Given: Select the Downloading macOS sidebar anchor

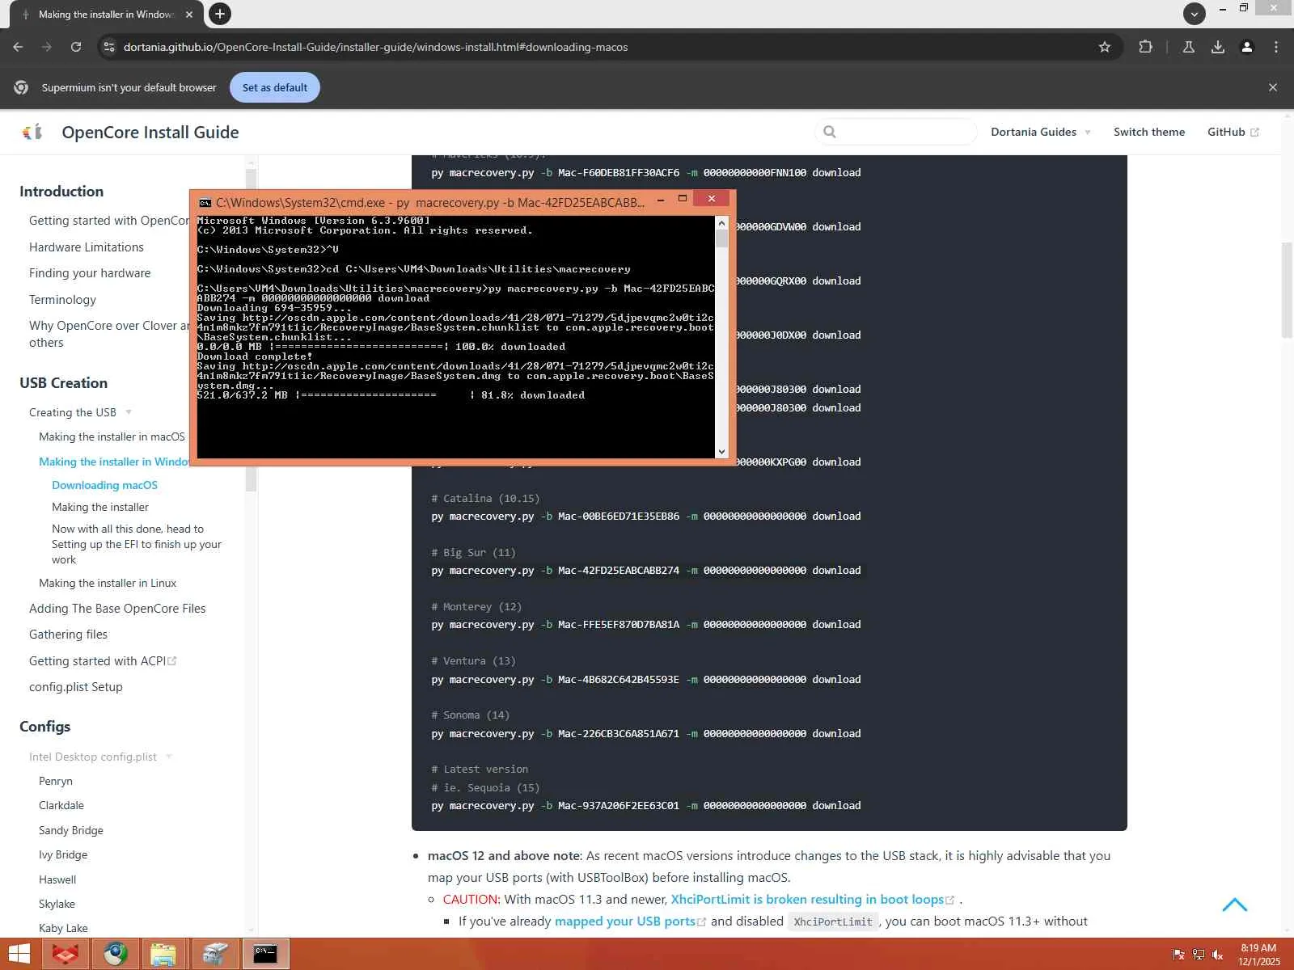Looking at the screenshot, I should click(x=105, y=485).
